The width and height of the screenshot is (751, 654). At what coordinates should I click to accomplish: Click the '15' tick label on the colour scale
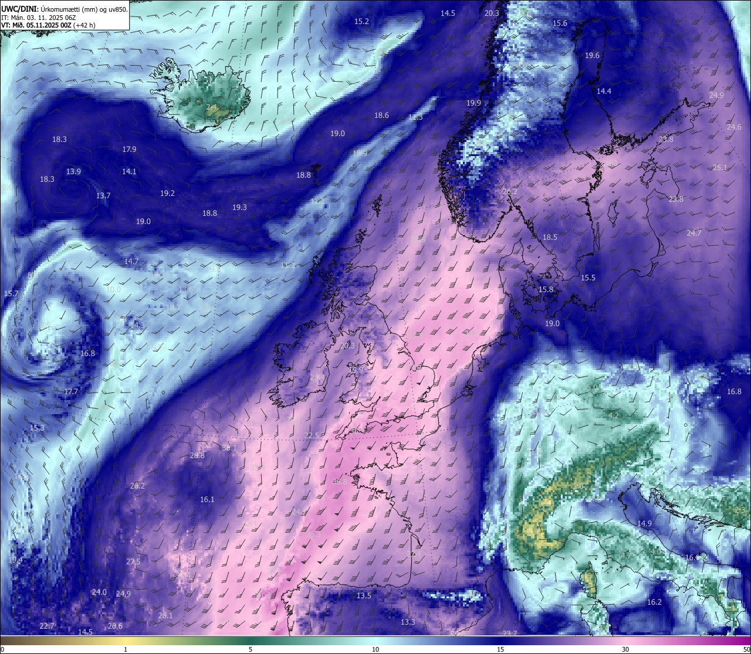(500, 649)
